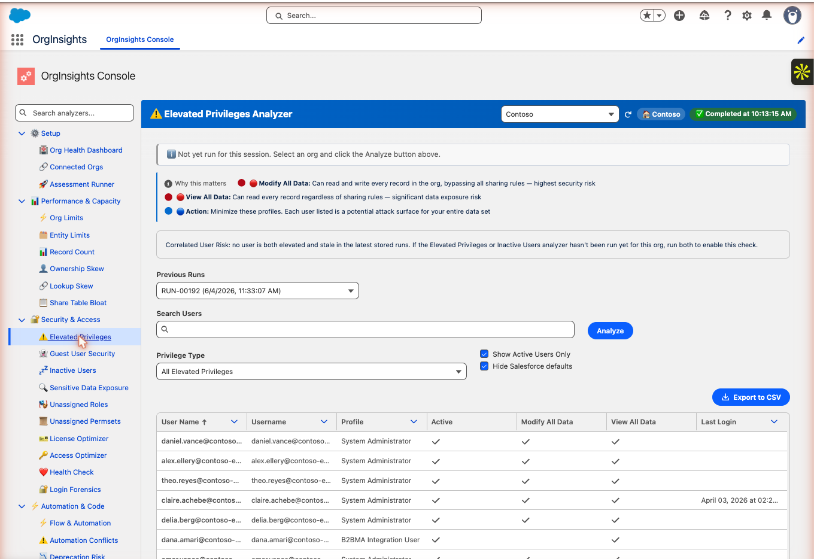
Task: Collapse the Automation & Code section
Action: pos(22,506)
